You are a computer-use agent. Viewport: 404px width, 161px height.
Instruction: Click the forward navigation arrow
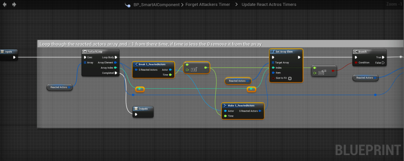(x=14, y=5)
